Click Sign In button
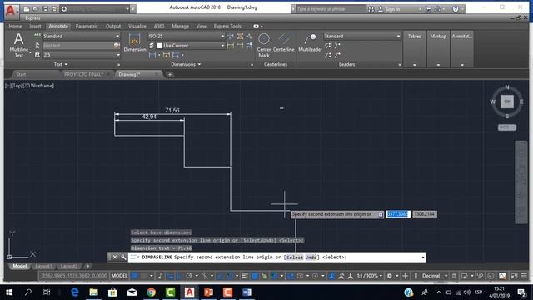 pos(389,9)
